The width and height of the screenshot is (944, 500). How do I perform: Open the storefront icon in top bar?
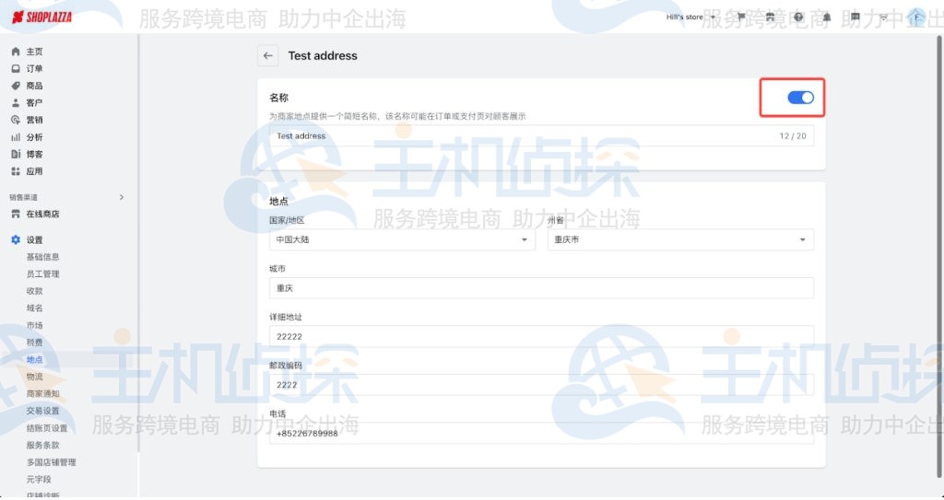point(770,17)
